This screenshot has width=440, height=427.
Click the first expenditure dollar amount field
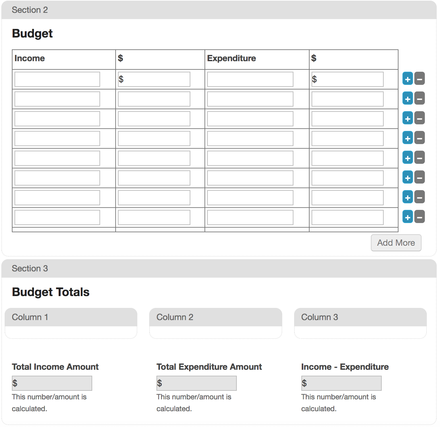(x=347, y=79)
